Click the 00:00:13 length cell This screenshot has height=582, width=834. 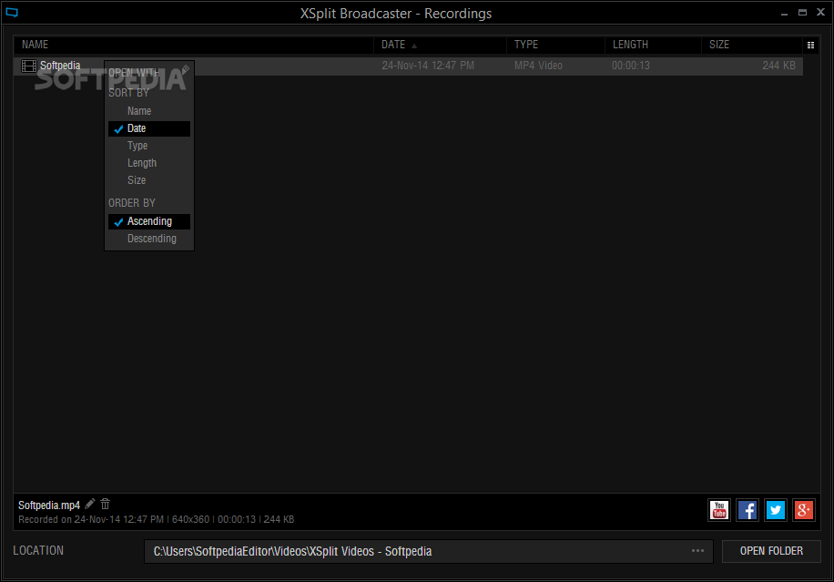(630, 66)
